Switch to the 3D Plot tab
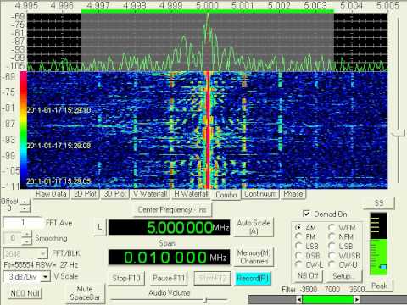 (115, 194)
